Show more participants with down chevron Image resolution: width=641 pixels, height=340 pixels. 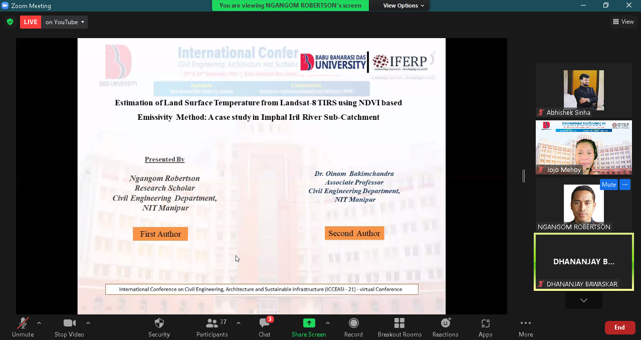tap(583, 300)
